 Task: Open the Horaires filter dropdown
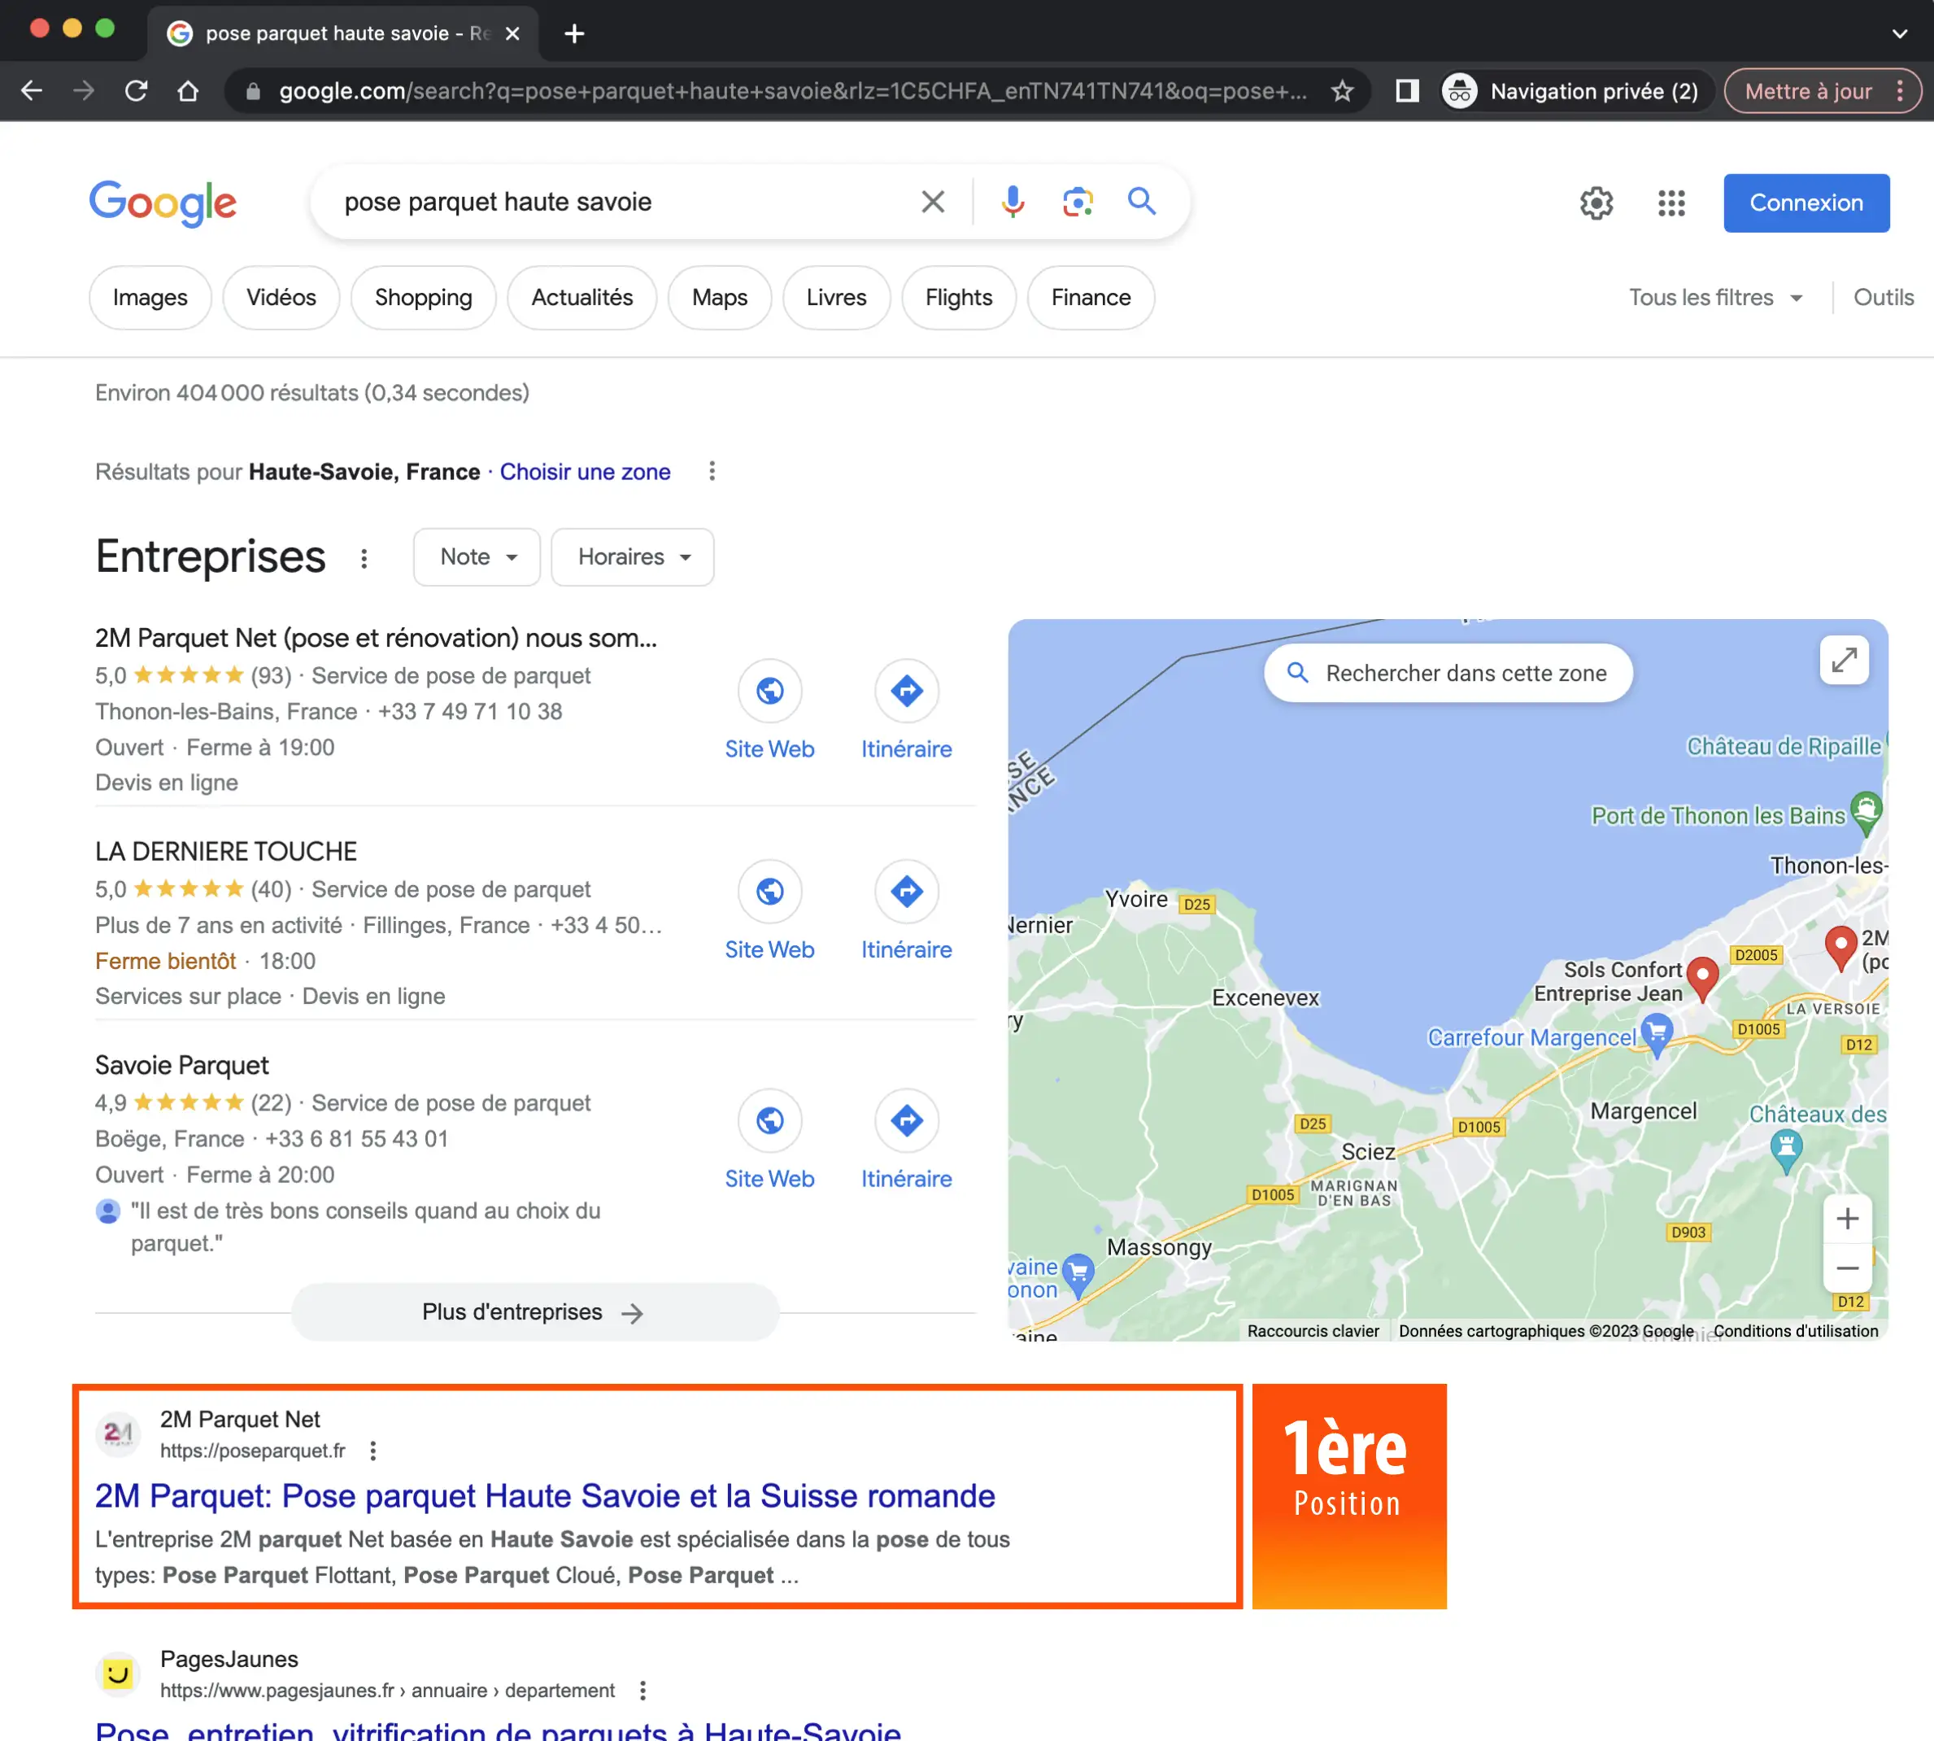coord(632,556)
